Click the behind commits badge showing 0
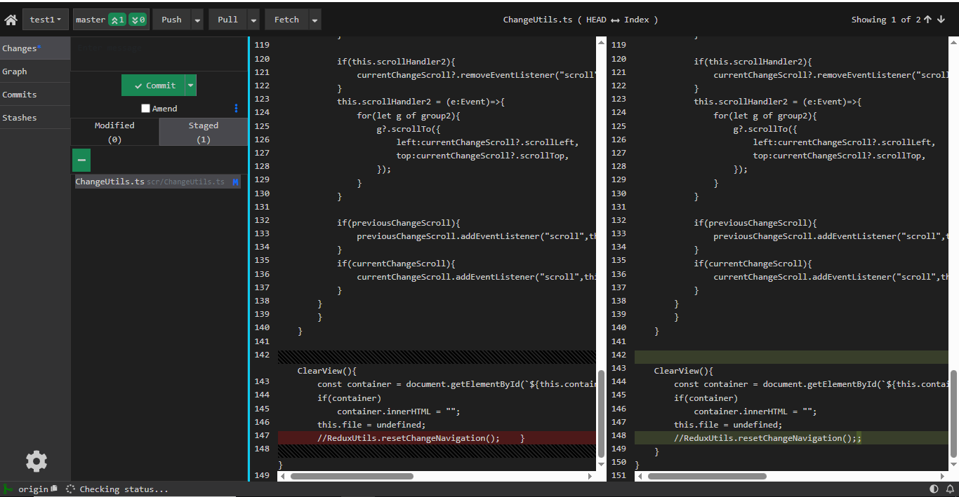The width and height of the screenshot is (959, 497). point(138,20)
